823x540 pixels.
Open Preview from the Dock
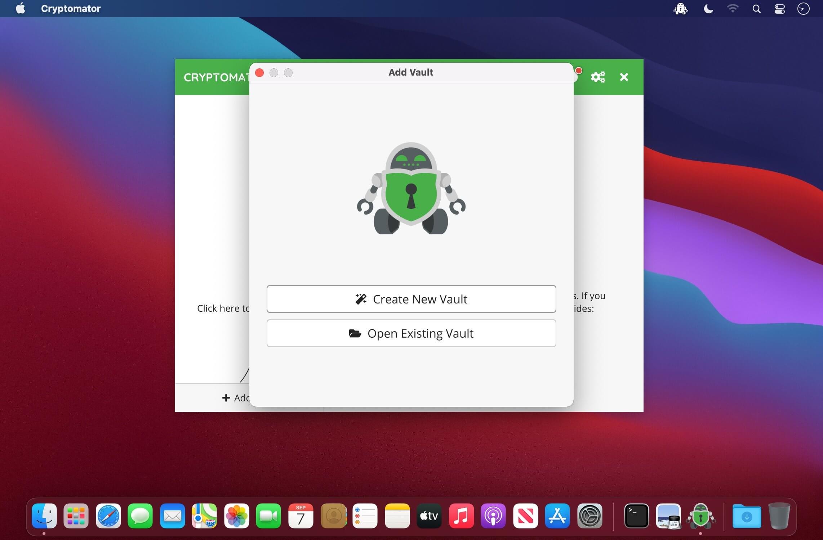tap(668, 516)
